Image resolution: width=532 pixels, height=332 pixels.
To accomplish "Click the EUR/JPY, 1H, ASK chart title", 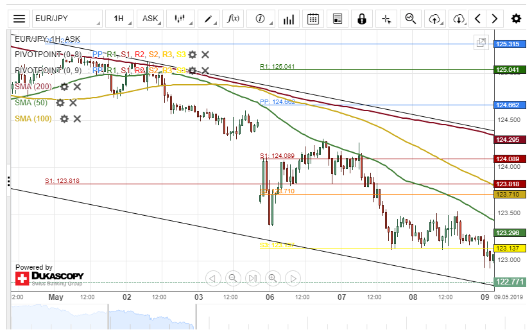I will (47, 39).
